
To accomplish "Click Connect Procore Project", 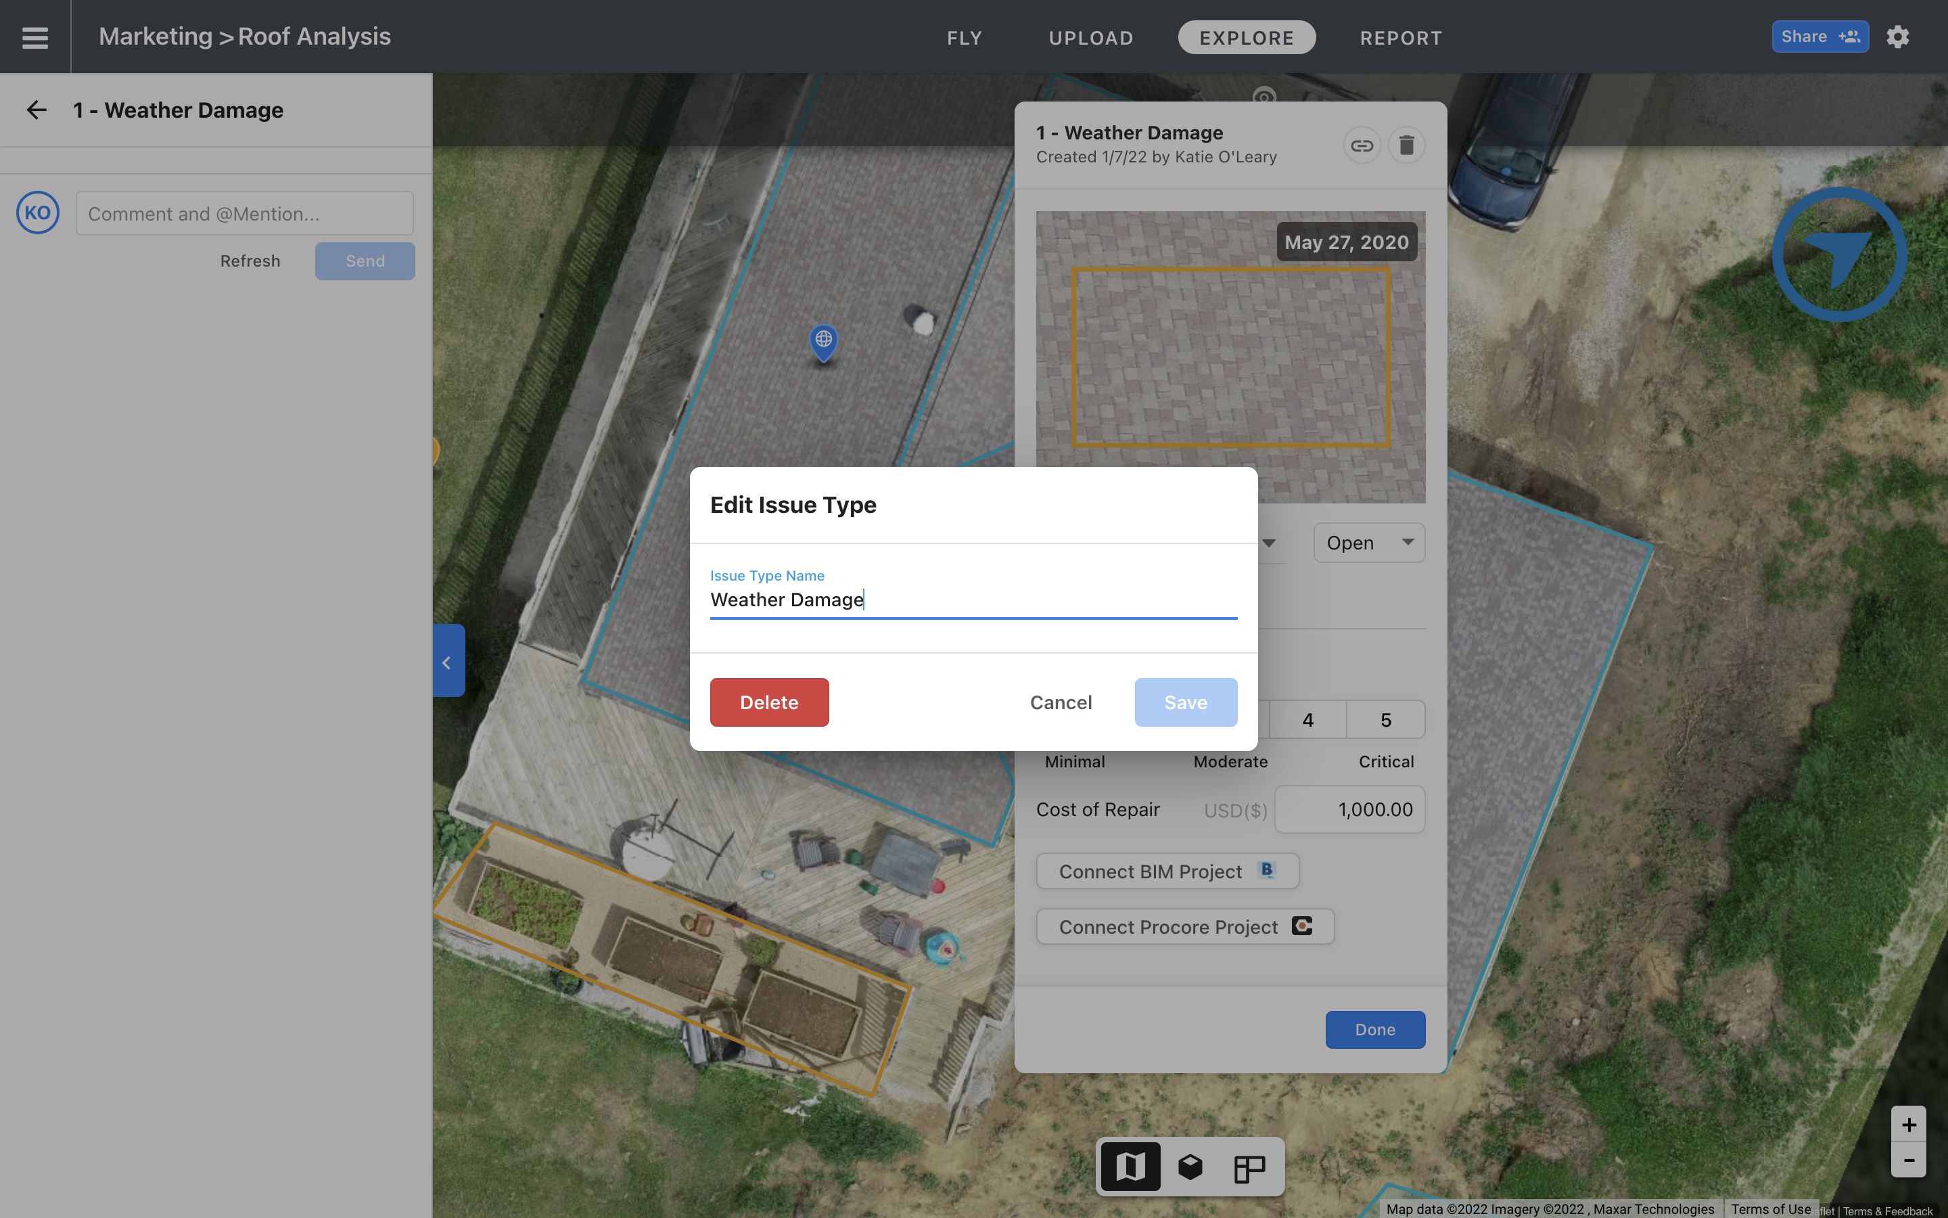I will pyautogui.click(x=1184, y=926).
